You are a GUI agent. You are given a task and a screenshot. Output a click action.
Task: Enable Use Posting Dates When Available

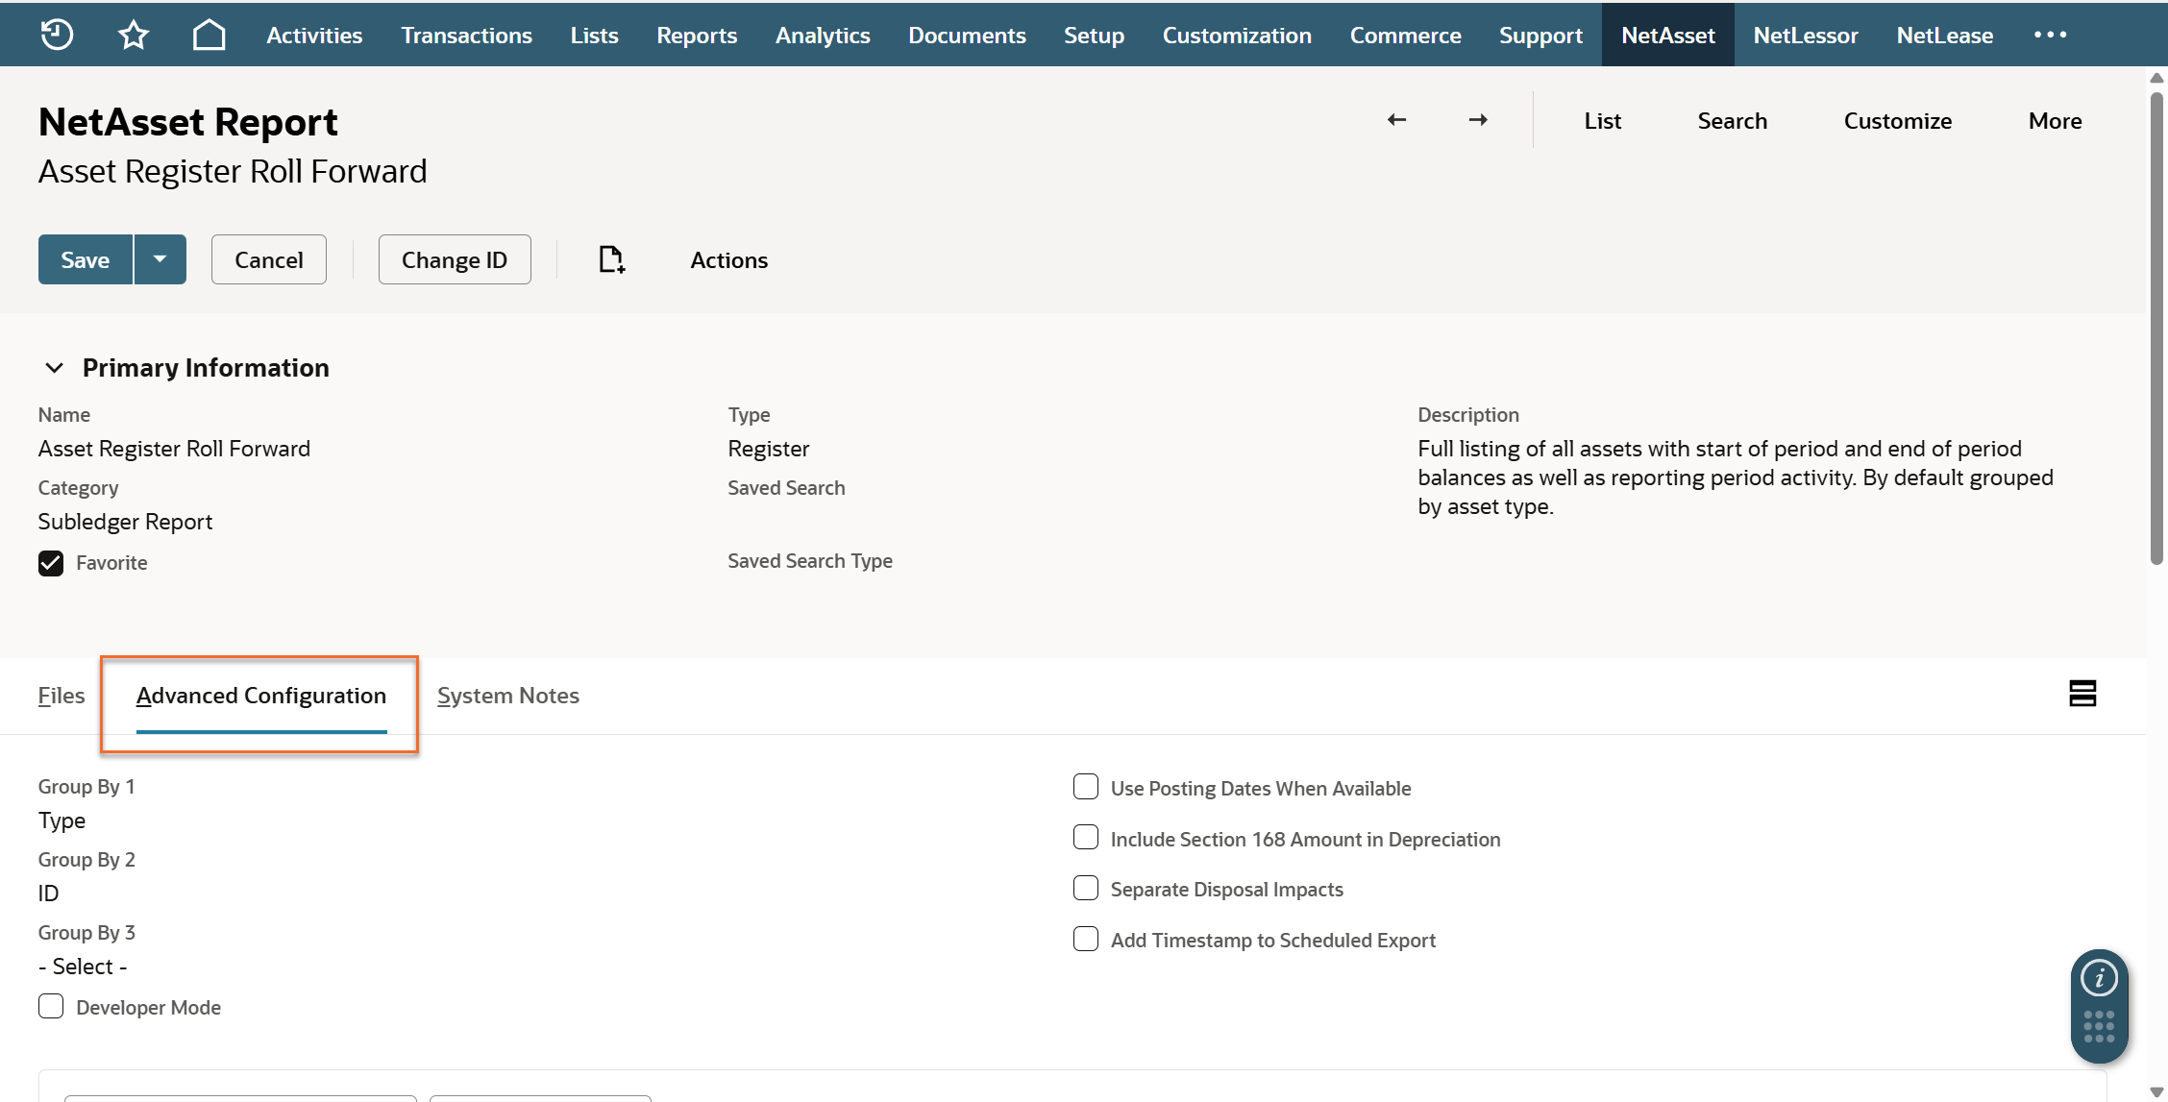pyautogui.click(x=1086, y=788)
